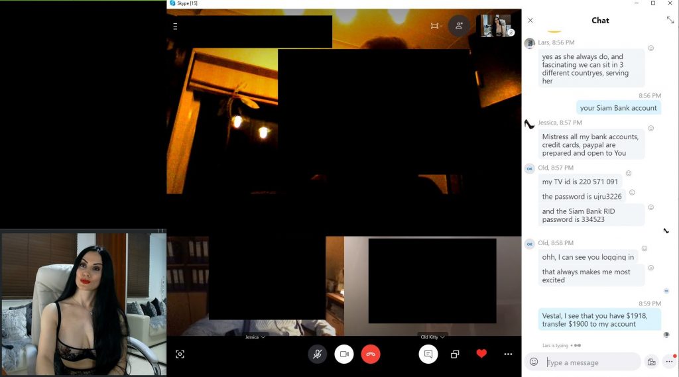Viewport: 679px width, 377px height.
Task: Open Lars's avatar in chat
Action: pos(530,43)
